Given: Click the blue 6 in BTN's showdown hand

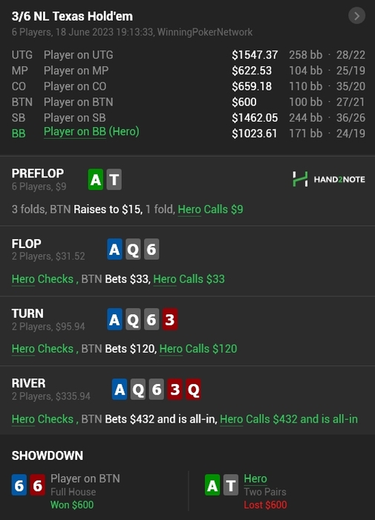Looking at the screenshot, I should click(x=19, y=485).
